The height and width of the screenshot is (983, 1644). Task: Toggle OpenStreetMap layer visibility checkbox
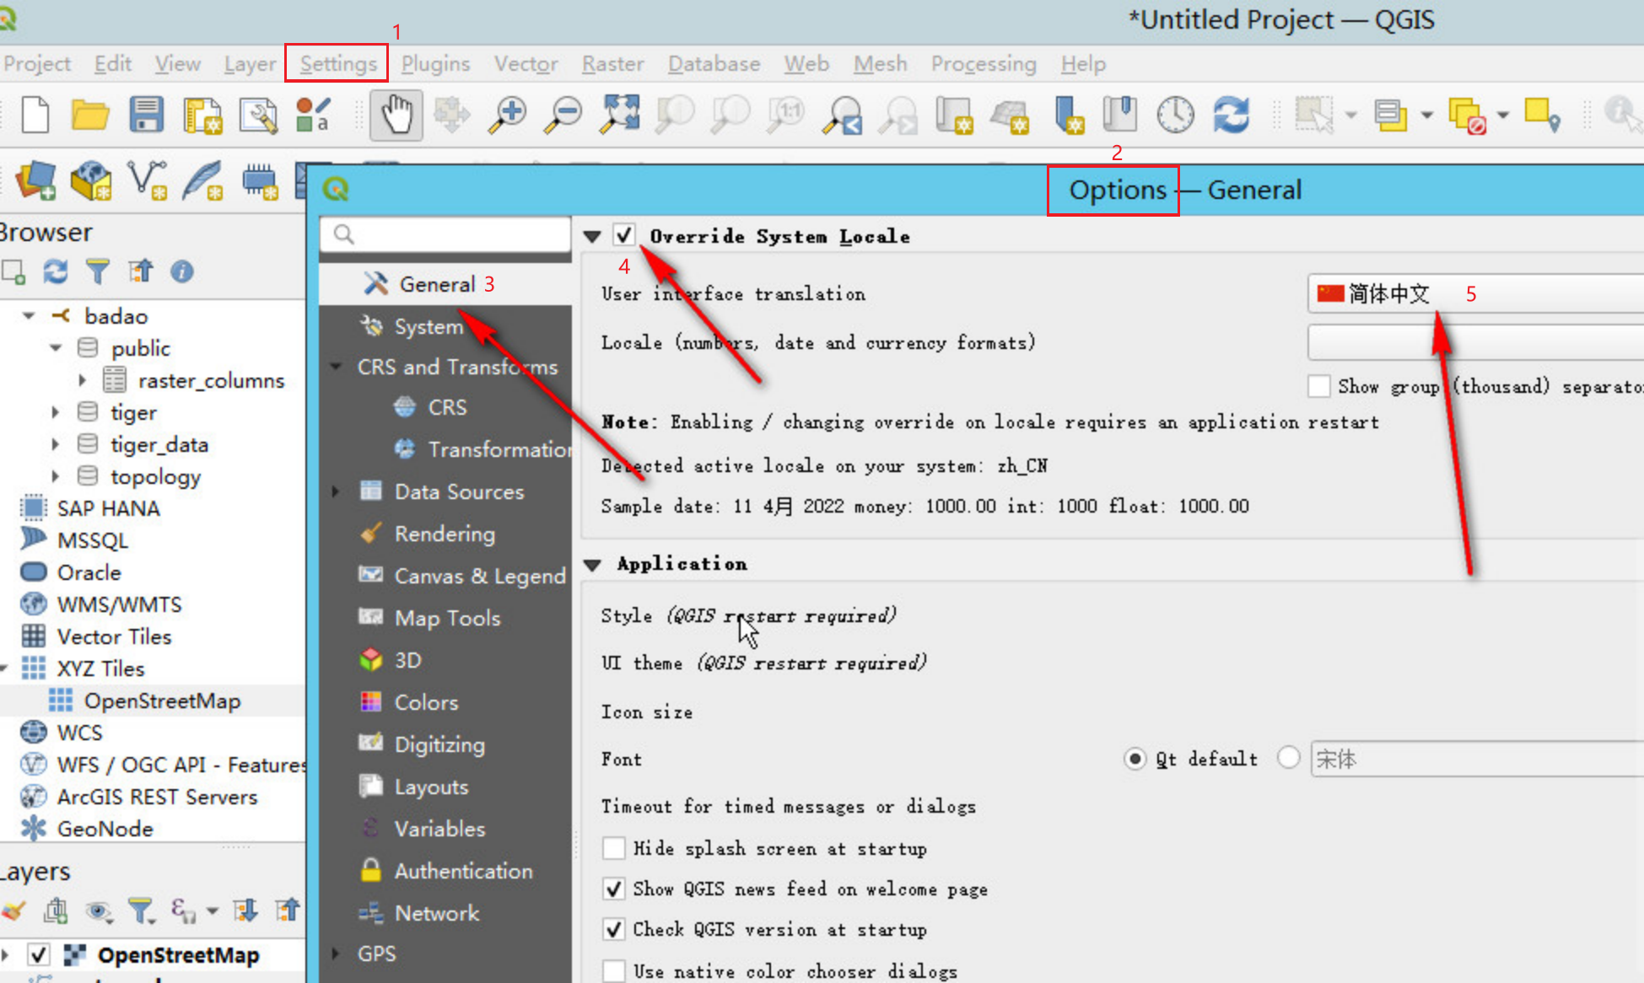(38, 954)
